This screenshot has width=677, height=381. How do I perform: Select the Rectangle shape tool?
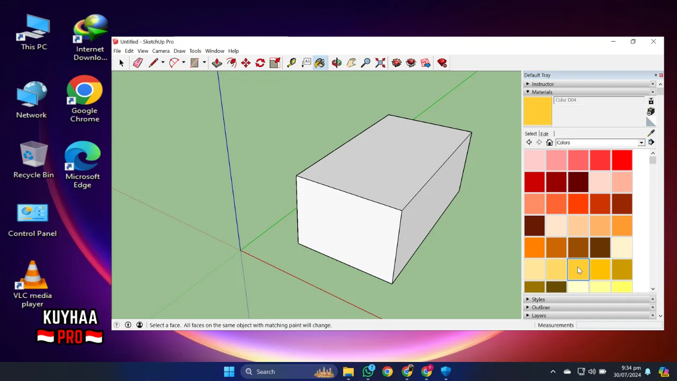click(x=194, y=63)
